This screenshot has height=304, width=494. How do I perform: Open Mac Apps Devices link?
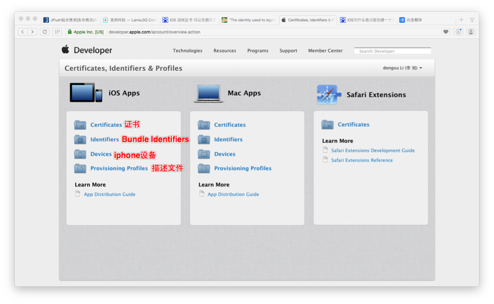click(224, 154)
